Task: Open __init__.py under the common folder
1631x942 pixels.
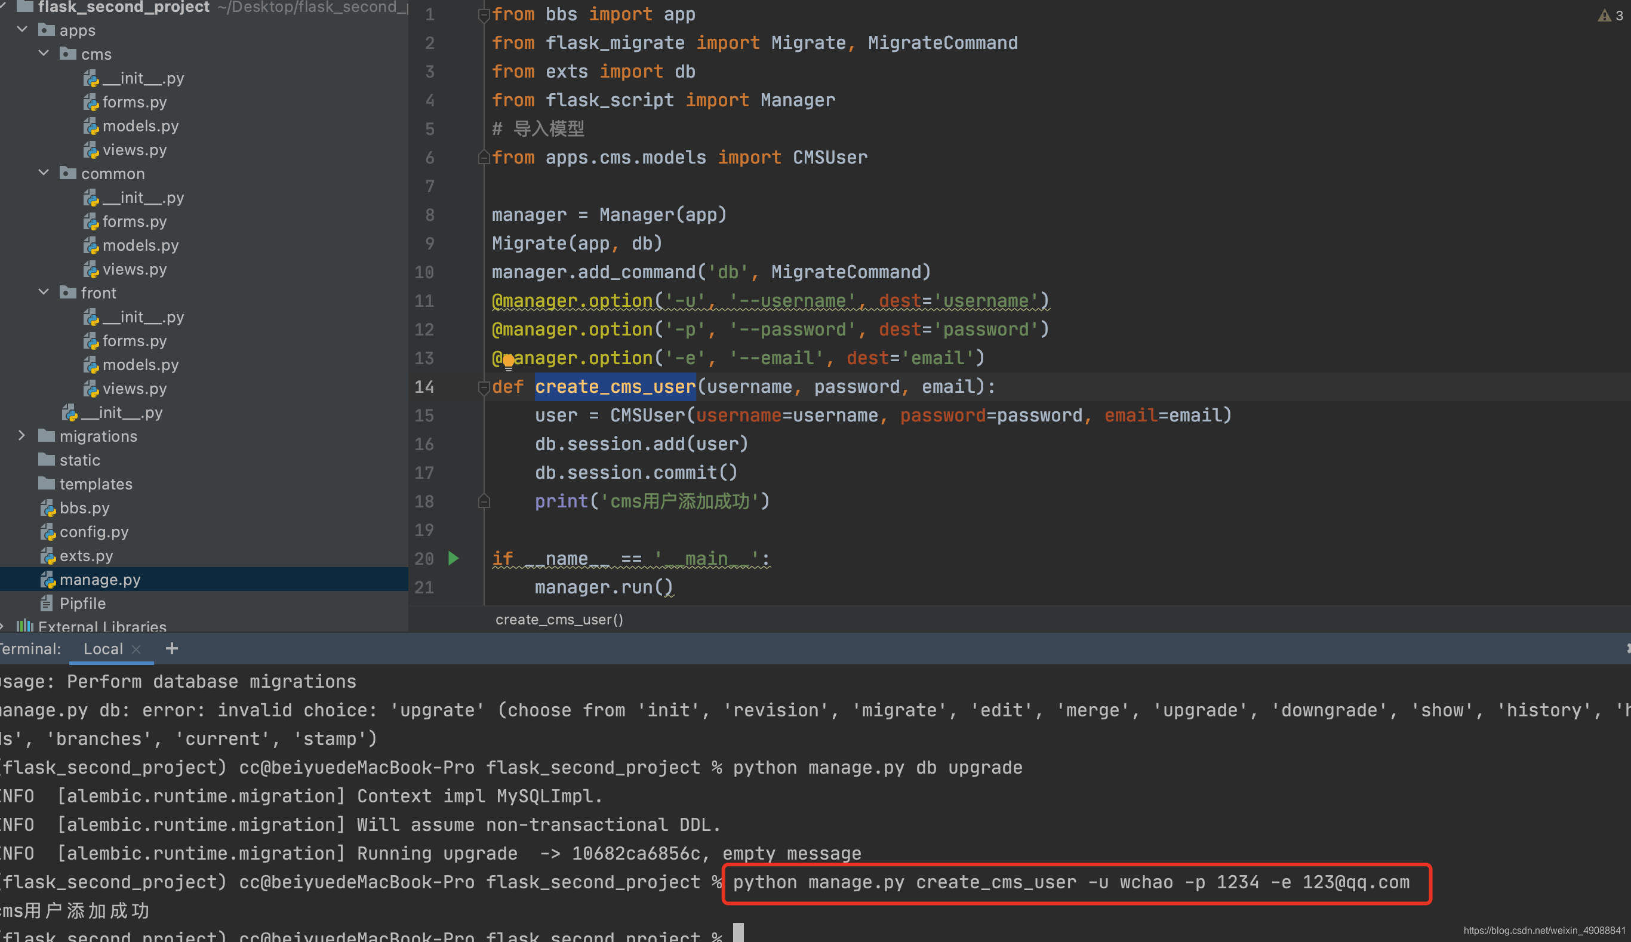Action: [134, 198]
